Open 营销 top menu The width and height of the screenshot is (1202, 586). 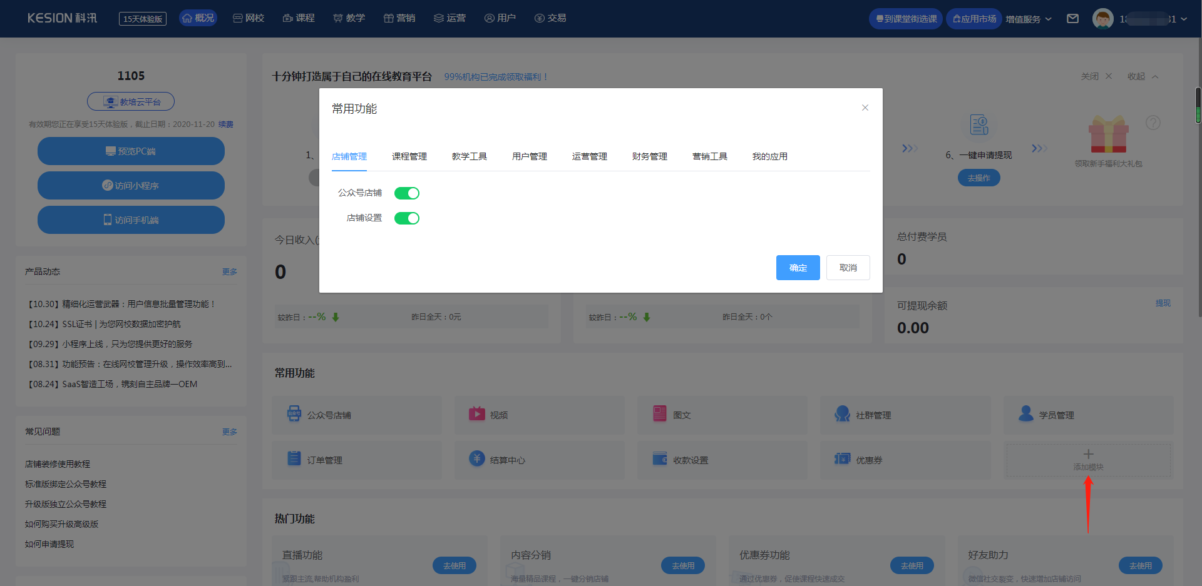click(x=399, y=18)
